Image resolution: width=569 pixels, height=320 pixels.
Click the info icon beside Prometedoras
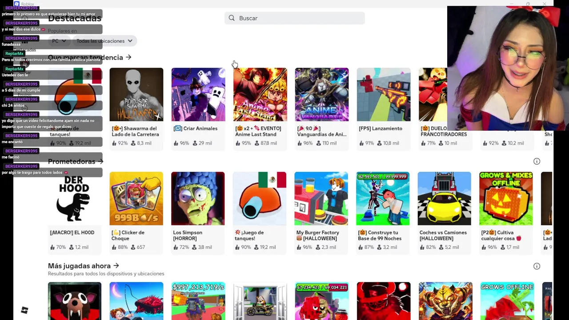(537, 161)
